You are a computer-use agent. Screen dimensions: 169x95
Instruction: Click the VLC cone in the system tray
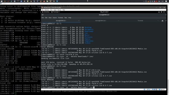click(148, 1)
